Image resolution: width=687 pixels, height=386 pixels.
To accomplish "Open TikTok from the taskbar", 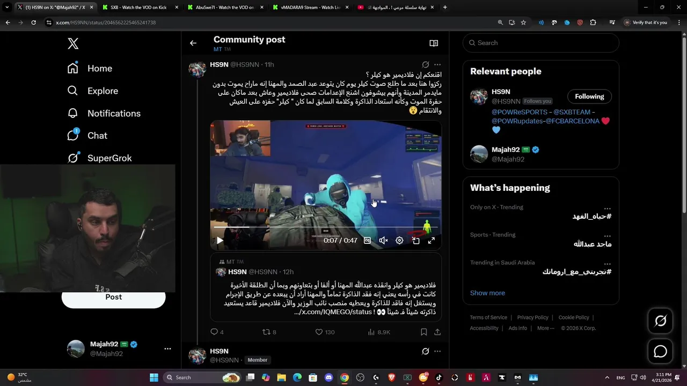I will coord(438,377).
